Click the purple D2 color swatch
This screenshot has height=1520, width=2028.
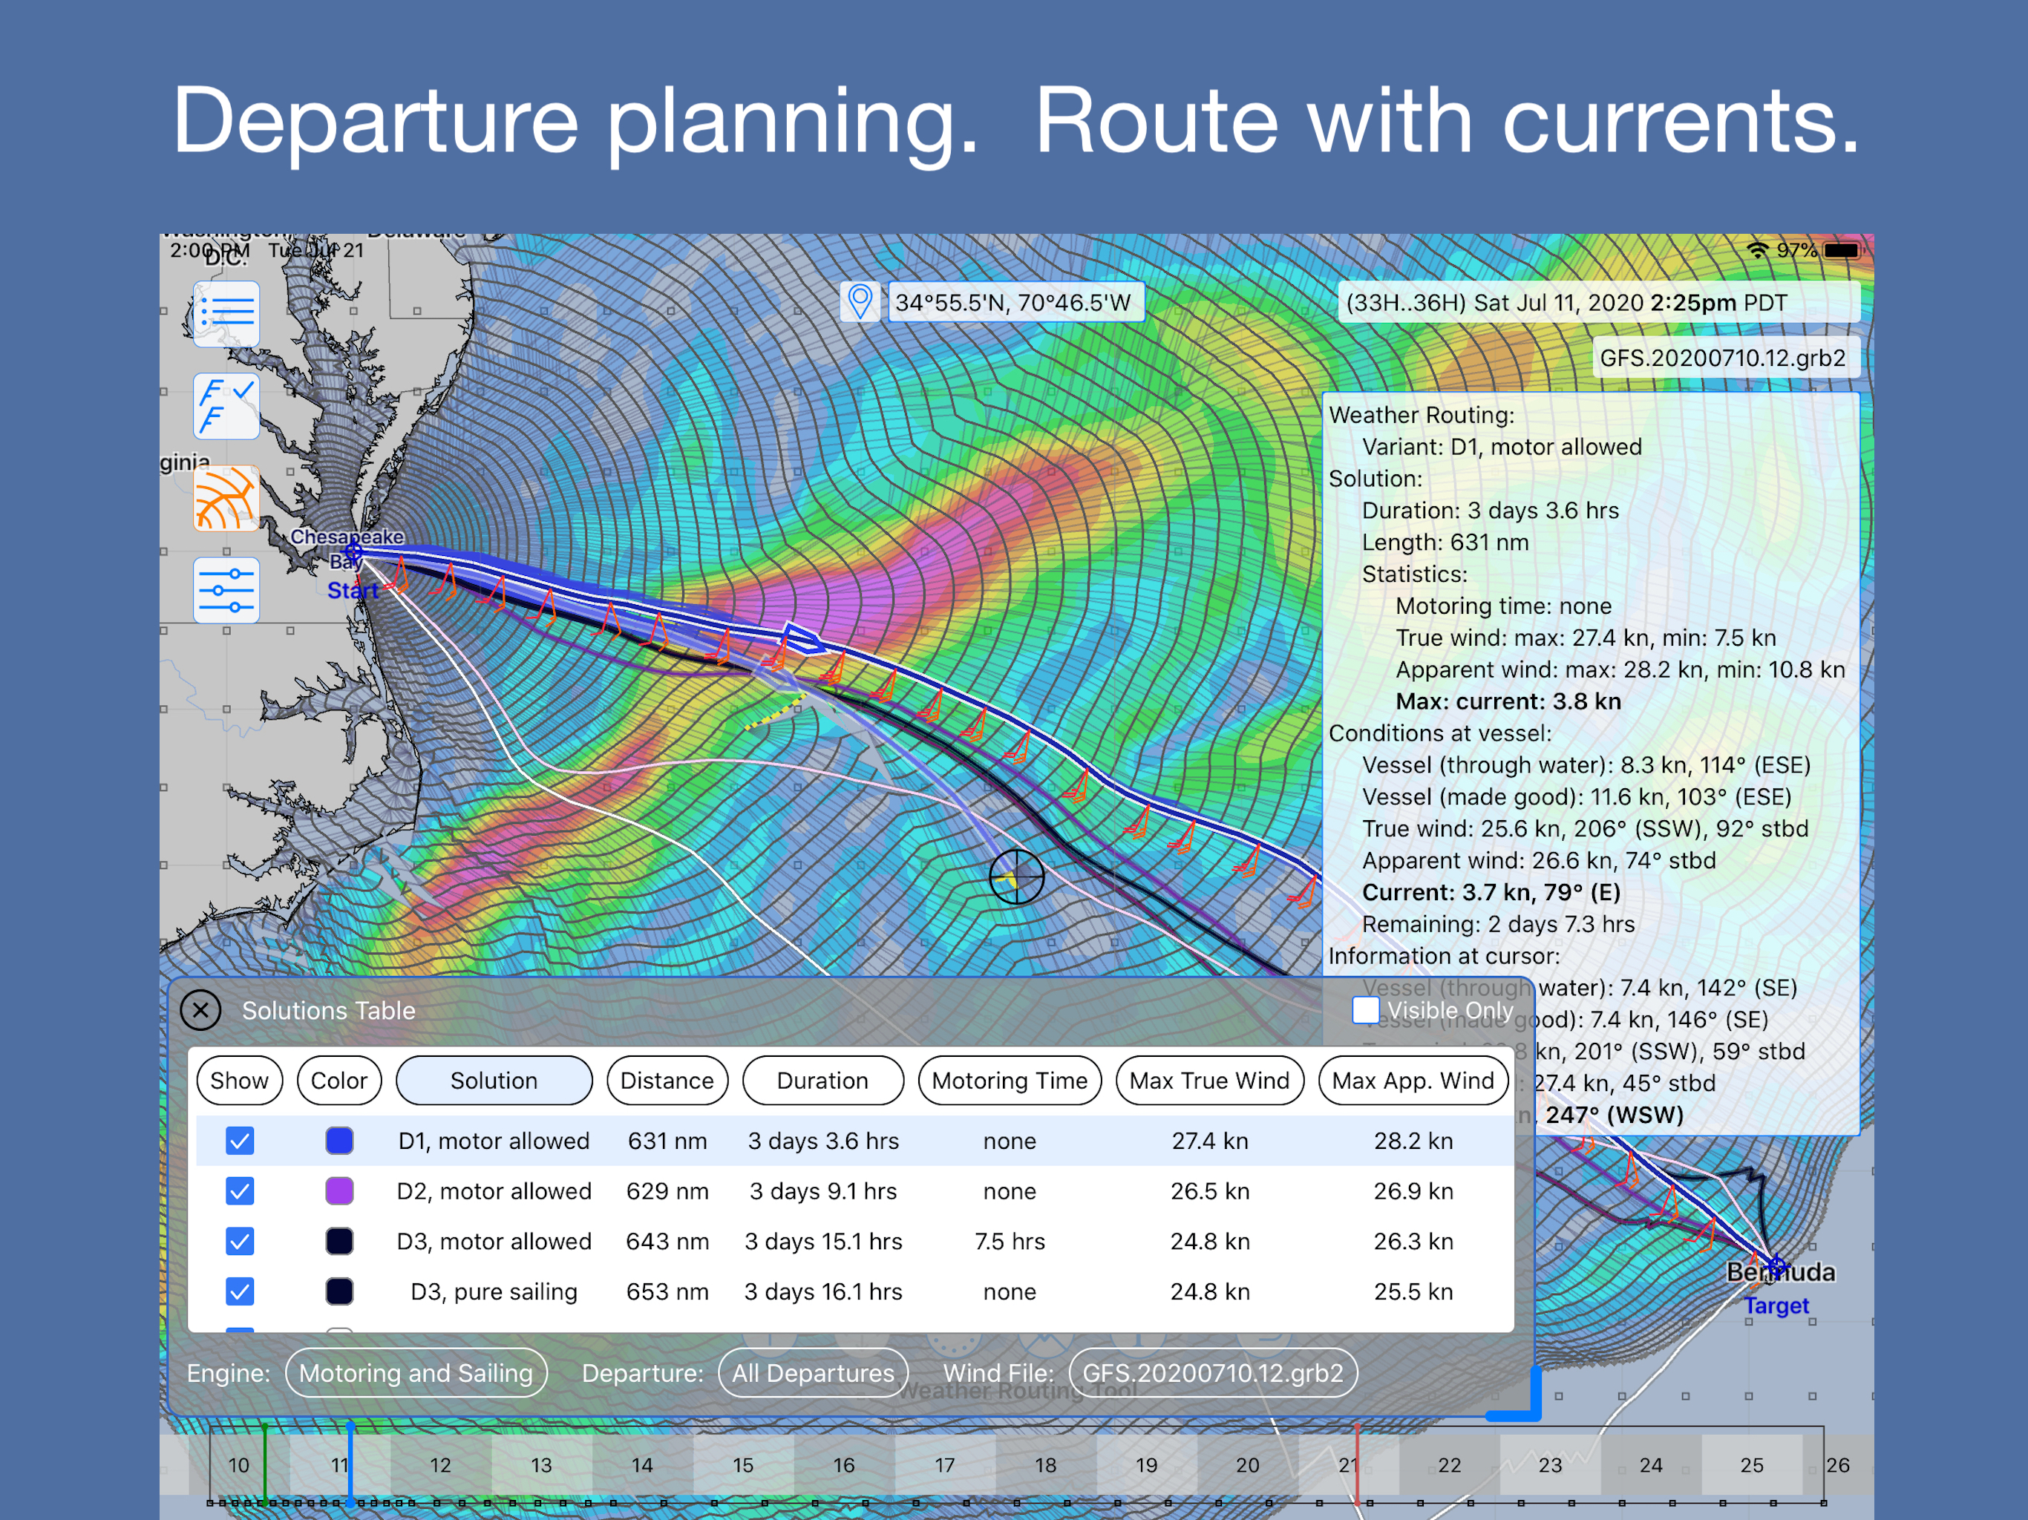coord(339,1191)
